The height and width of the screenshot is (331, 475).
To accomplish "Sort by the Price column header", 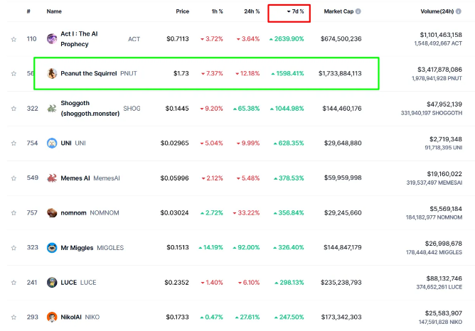I will (x=182, y=11).
